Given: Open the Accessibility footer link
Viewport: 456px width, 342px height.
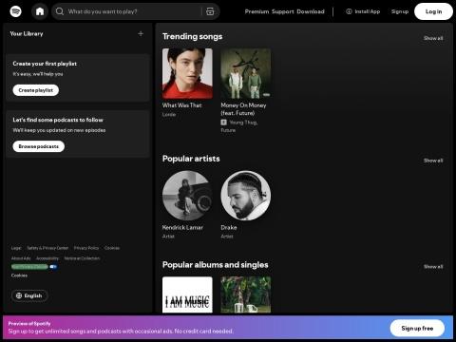Looking at the screenshot, I should (x=47, y=258).
